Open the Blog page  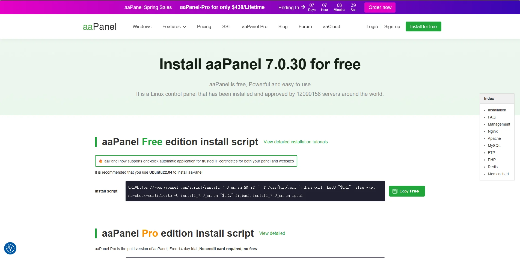283,26
